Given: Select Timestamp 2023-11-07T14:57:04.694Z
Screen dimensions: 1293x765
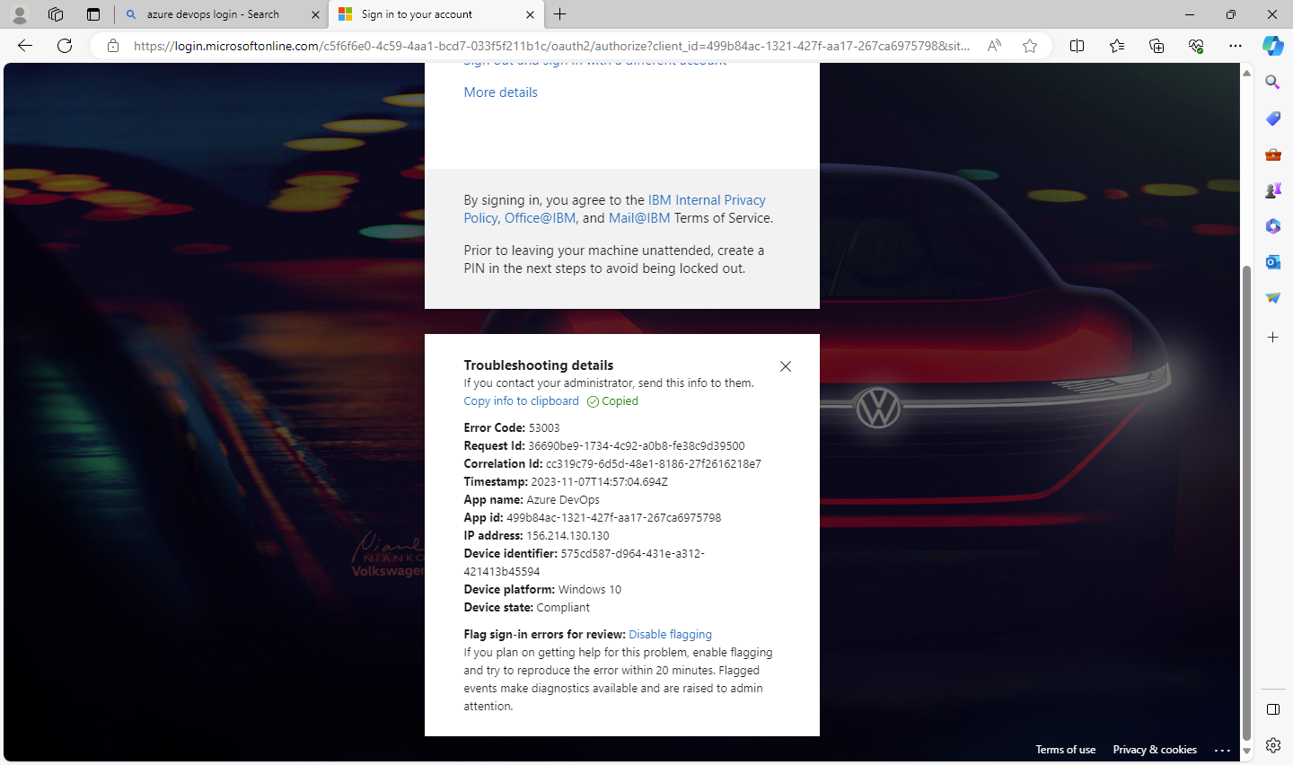Looking at the screenshot, I should pos(599,482).
